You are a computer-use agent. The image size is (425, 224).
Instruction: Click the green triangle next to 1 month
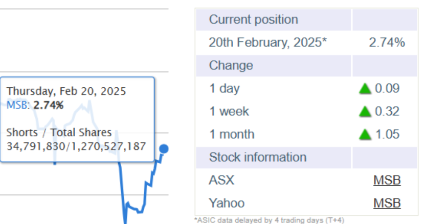tap(365, 135)
